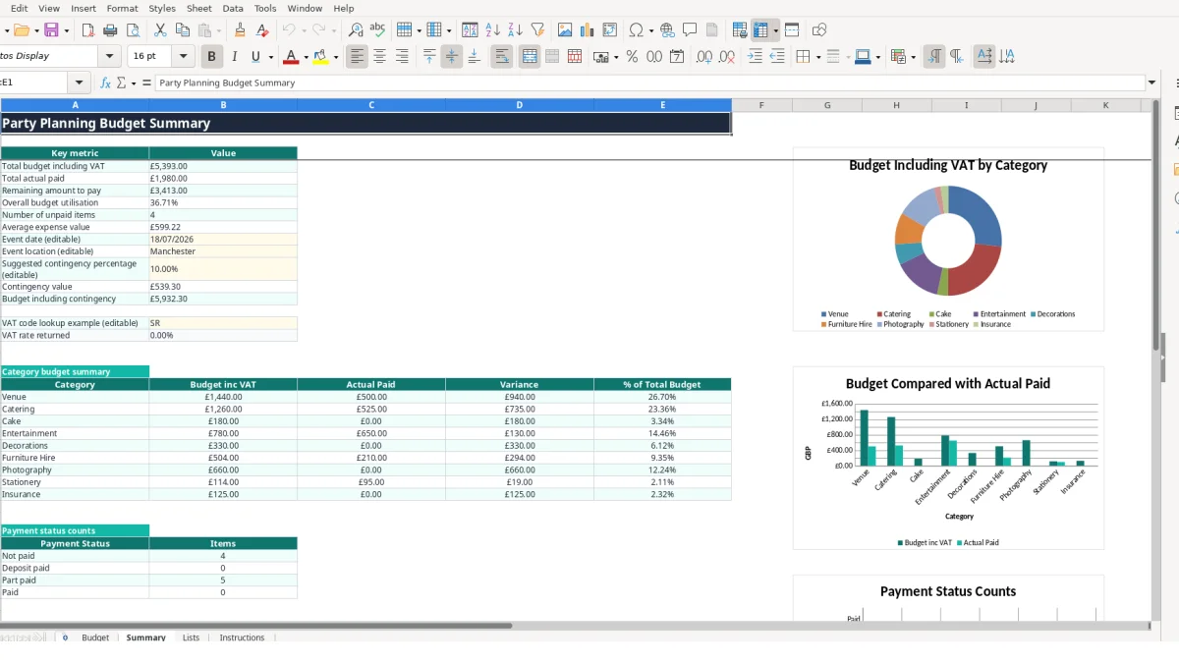
Task: Select column C header
Action: pyautogui.click(x=371, y=105)
